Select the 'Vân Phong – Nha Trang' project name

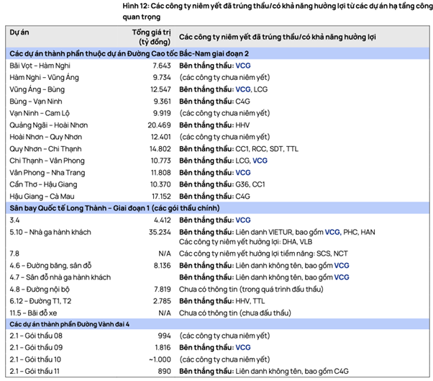coord(47,173)
